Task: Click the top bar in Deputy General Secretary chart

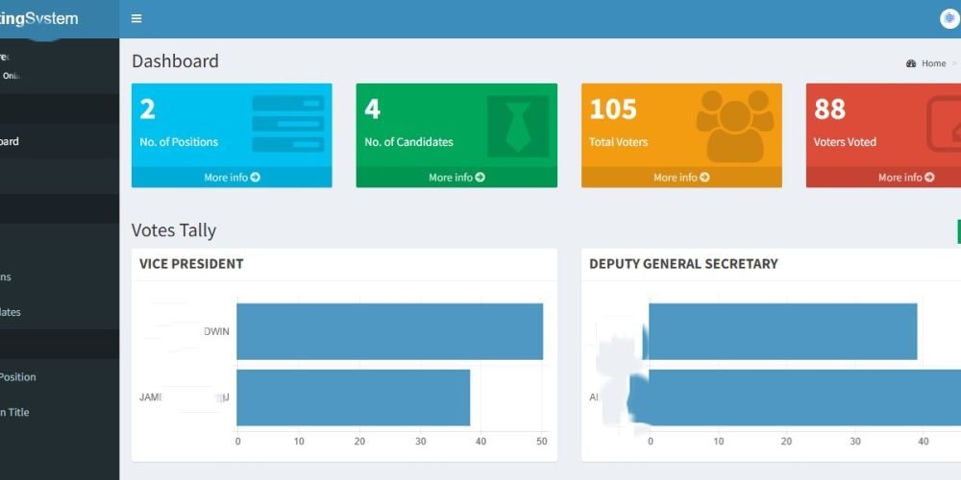Action: pos(782,331)
